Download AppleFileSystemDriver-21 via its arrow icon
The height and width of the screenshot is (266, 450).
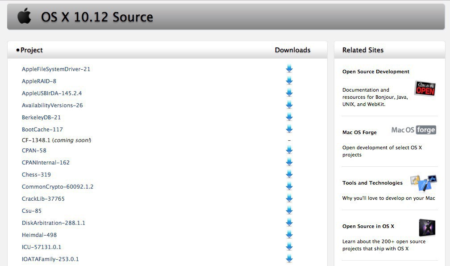pyautogui.click(x=289, y=69)
